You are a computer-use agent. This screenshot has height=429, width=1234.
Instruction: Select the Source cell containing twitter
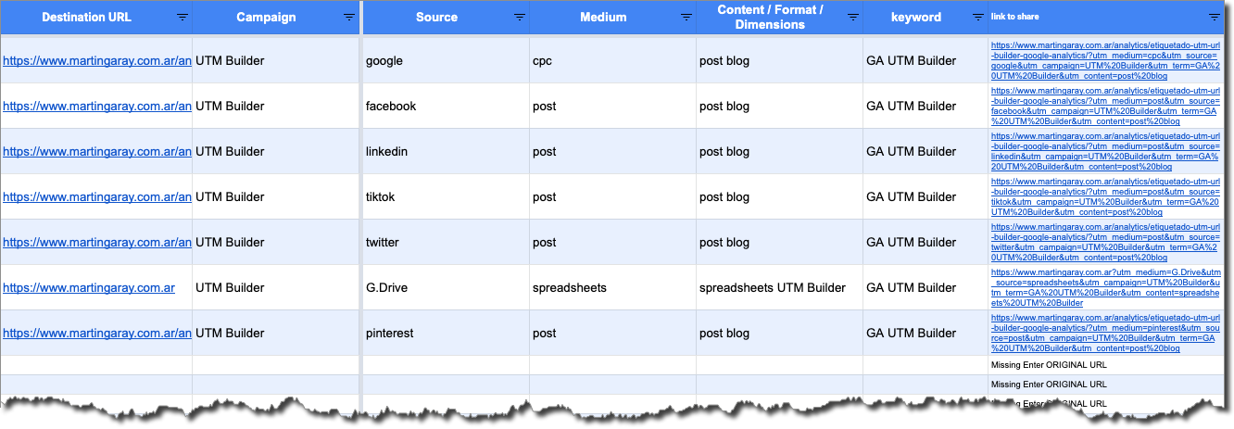446,243
